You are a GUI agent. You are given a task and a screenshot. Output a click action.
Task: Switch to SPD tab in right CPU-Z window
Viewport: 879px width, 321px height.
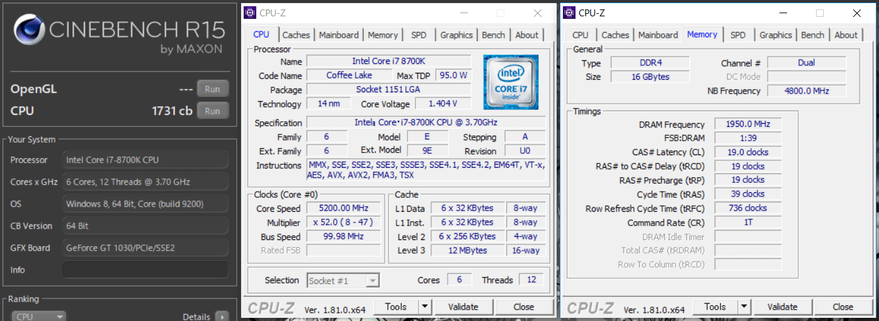738,35
